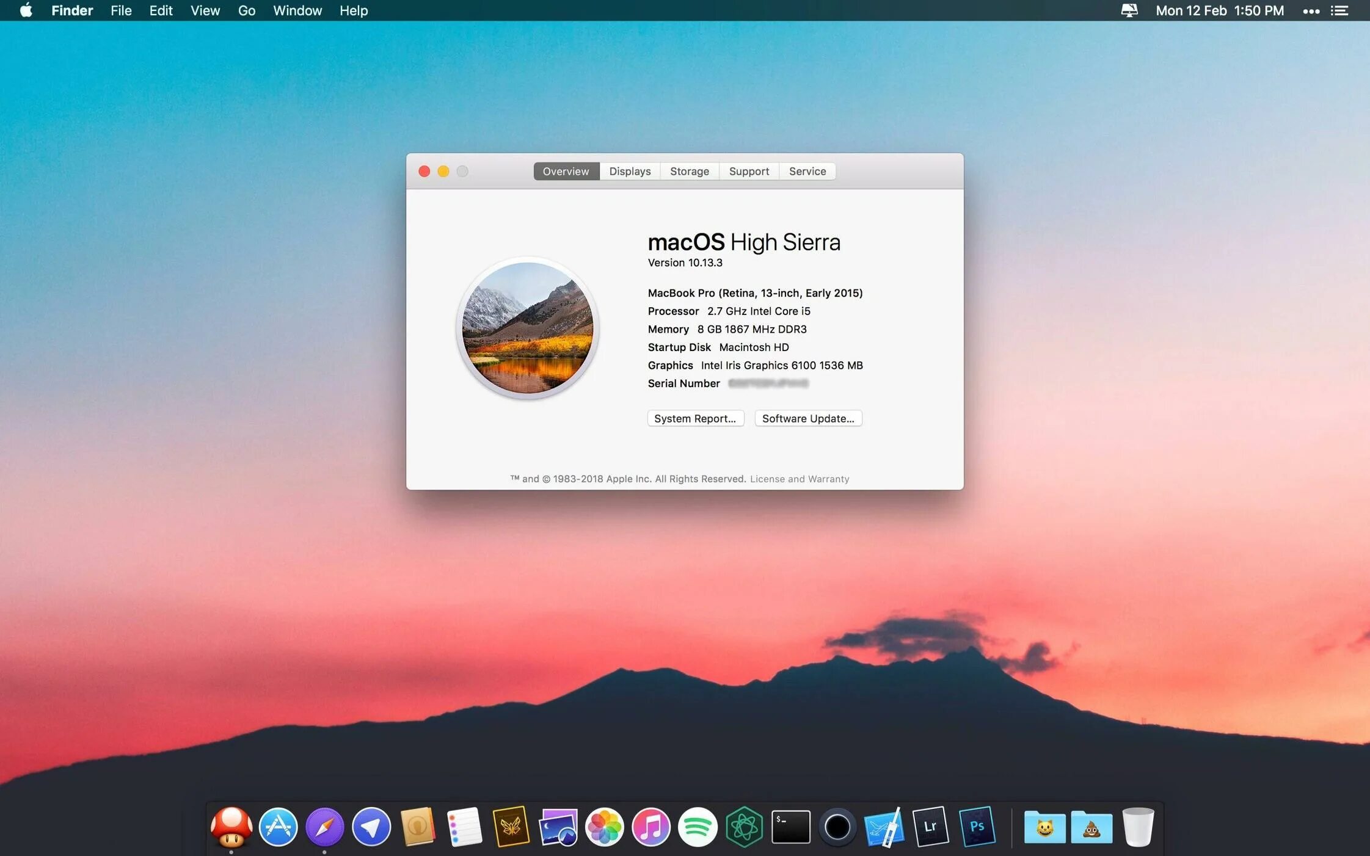1370x856 pixels.
Task: Open Lightroom in the dock
Action: tap(930, 827)
